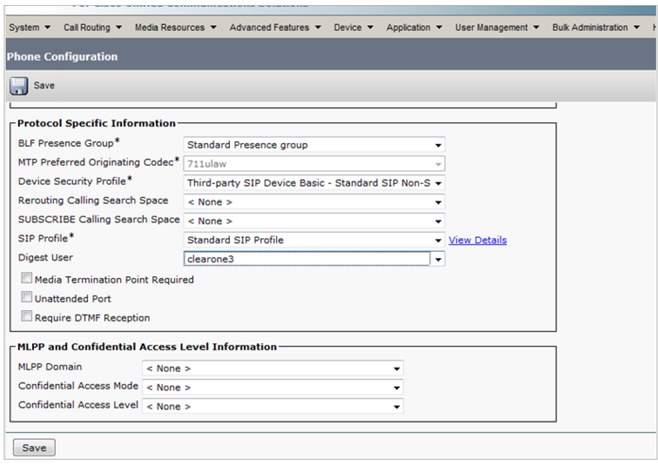This screenshot has height=466, width=658.
Task: Open the Confidential Access Level dropdown
Action: 273,406
